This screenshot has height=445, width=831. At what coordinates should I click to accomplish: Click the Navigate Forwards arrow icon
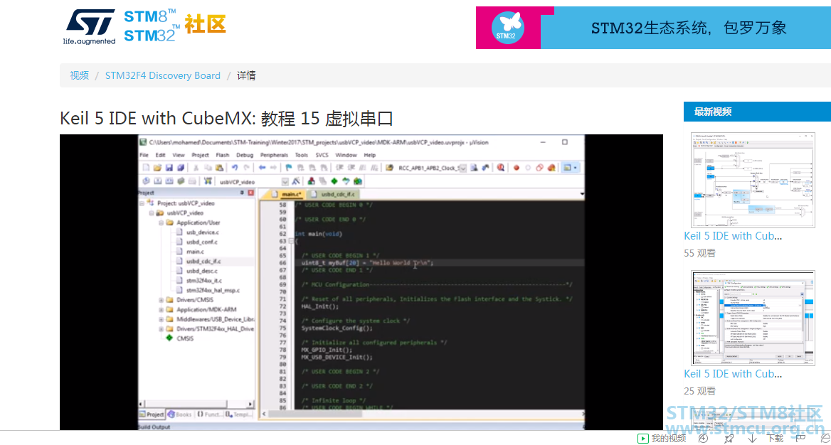coord(273,168)
